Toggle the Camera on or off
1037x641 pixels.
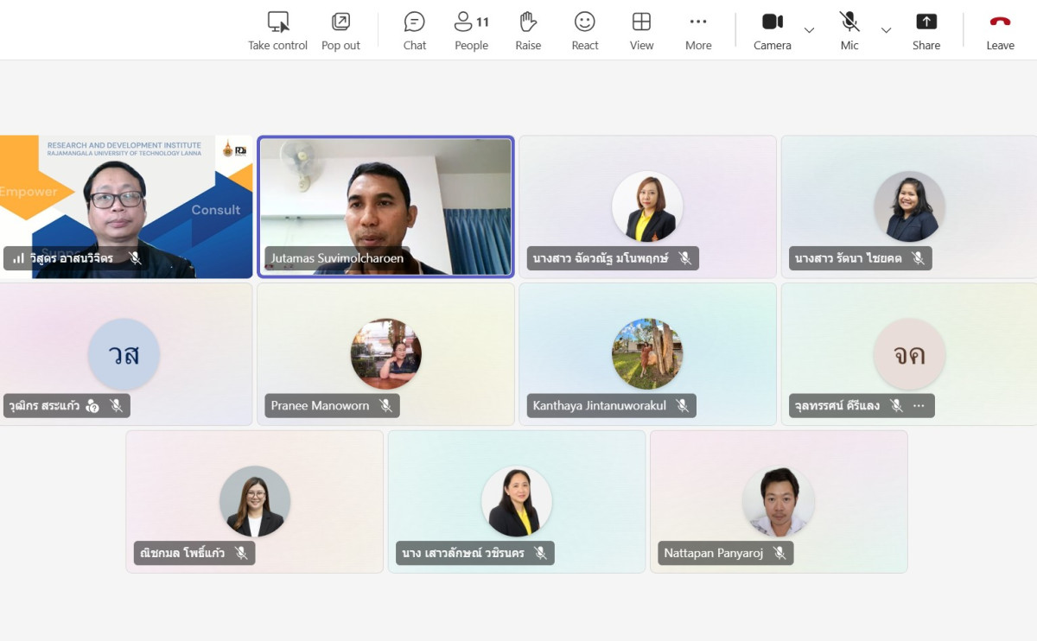[772, 30]
